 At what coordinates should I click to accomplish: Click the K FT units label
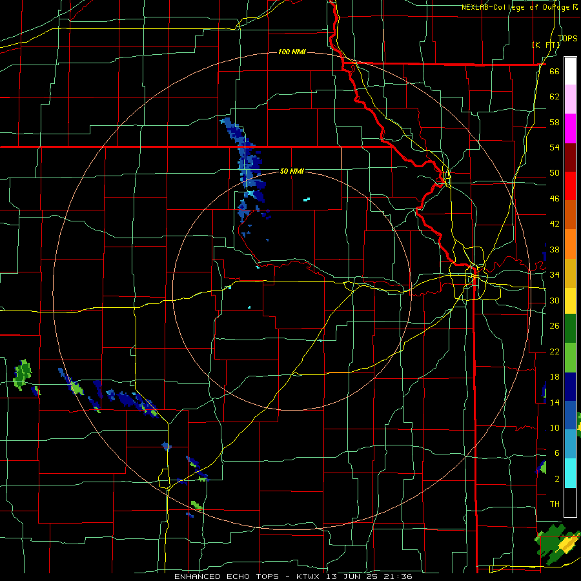[546, 45]
